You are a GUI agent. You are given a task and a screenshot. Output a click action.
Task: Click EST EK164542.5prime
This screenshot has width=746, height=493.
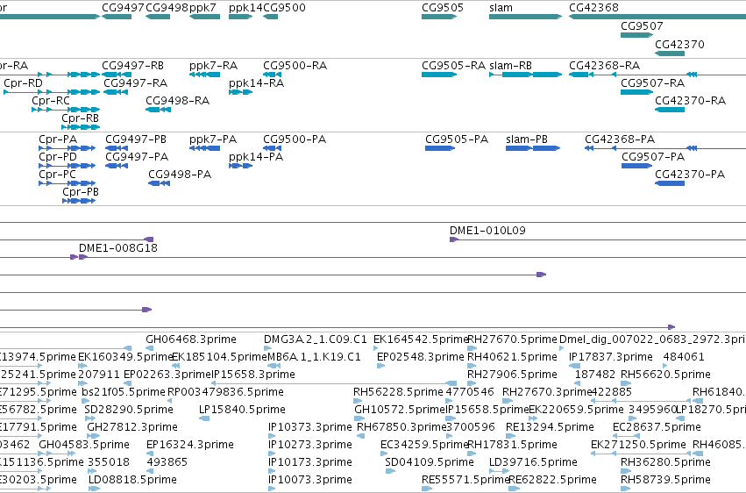pyautogui.click(x=421, y=339)
